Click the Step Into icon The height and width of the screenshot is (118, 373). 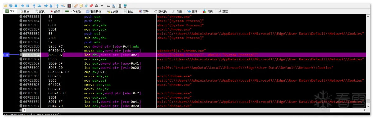(x=34, y=6)
